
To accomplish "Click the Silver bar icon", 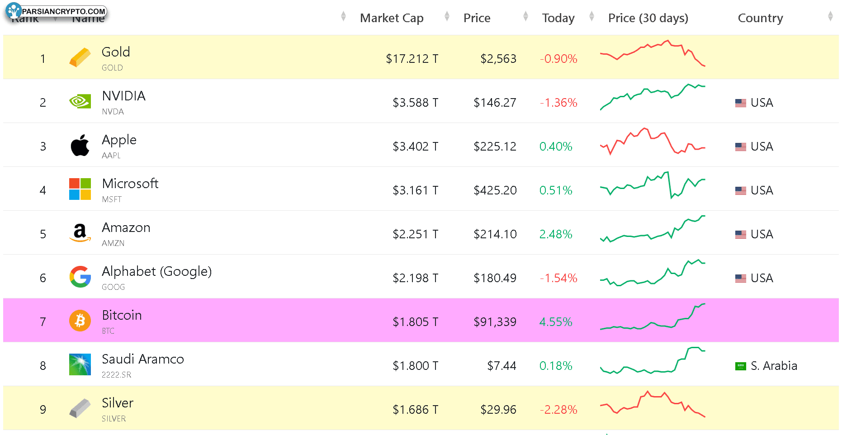I will 80,408.
